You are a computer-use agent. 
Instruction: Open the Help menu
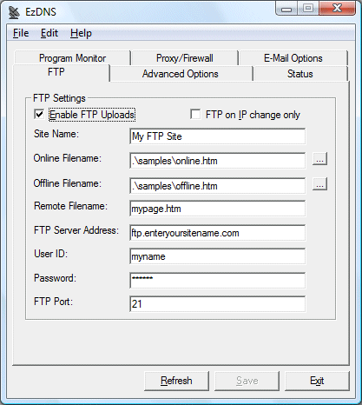point(81,33)
